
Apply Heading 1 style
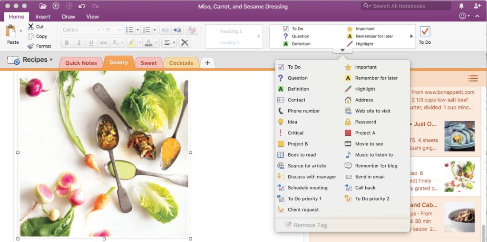[231, 31]
